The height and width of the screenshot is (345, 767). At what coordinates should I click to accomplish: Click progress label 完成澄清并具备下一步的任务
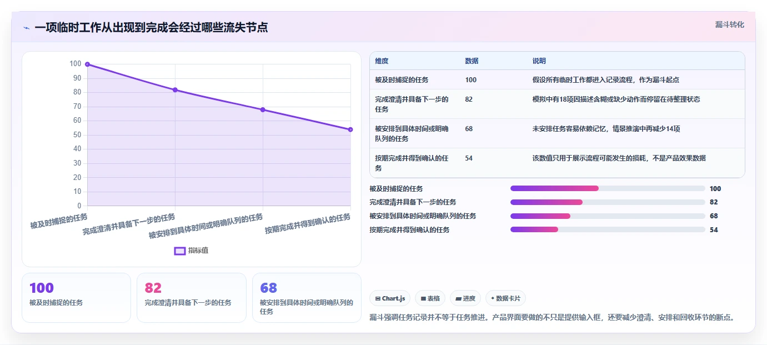click(413, 202)
